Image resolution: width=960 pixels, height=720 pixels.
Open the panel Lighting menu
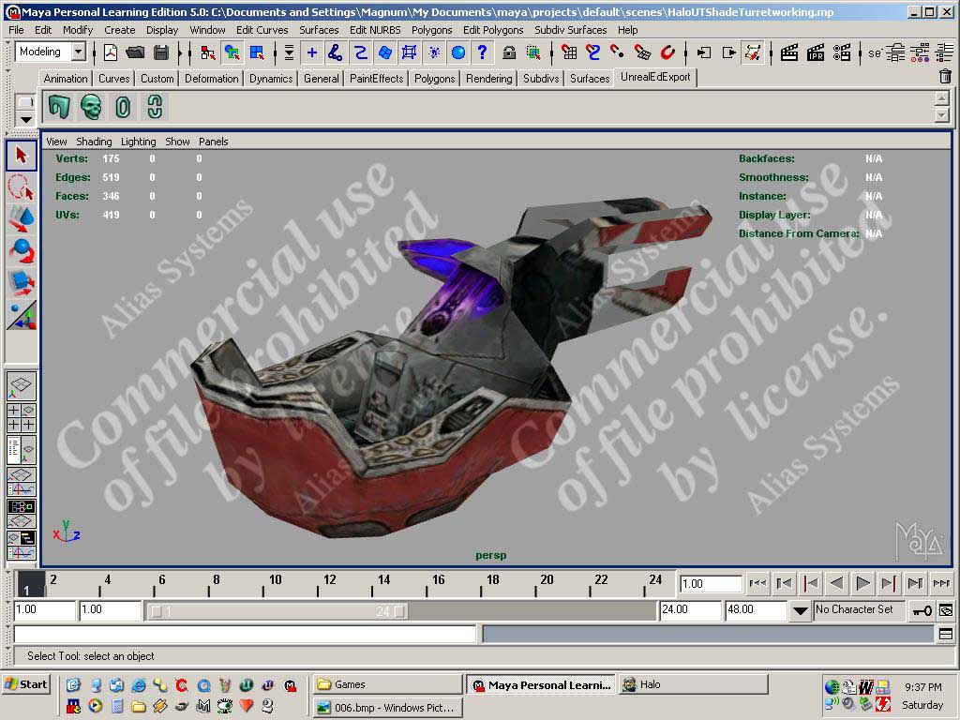click(x=139, y=142)
